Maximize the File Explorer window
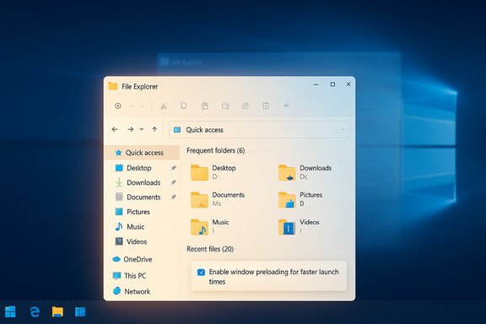Image resolution: width=486 pixels, height=324 pixels. click(x=332, y=84)
